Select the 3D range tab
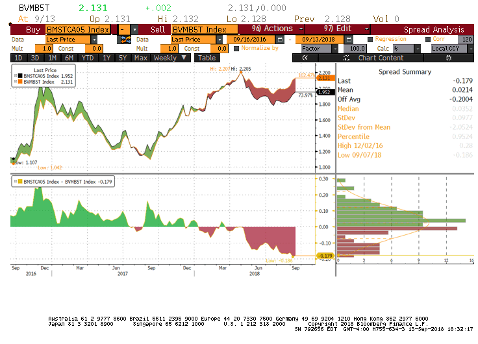478x344 pixels. [x=35, y=58]
